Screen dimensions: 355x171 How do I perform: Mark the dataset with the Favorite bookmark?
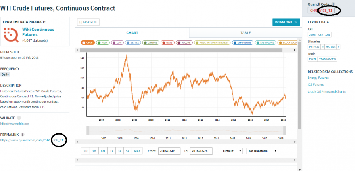(88, 22)
